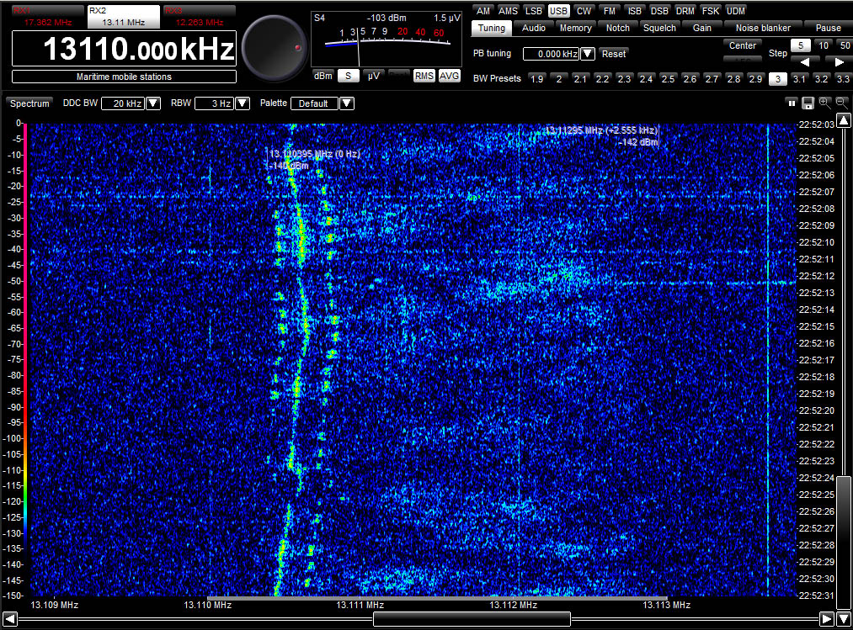853x630 pixels.
Task: Zoom in the spectrum with magnifier plus
Action: (824, 103)
